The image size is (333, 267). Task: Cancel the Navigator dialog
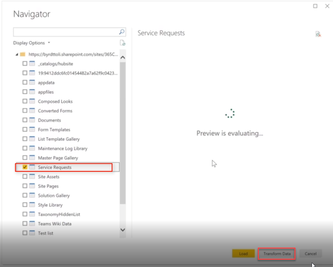(x=310, y=254)
